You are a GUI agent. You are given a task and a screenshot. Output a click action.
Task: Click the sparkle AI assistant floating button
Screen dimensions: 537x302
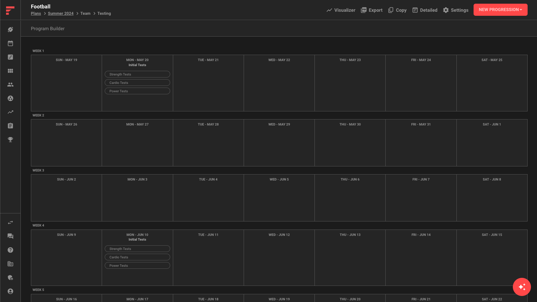coord(522,287)
